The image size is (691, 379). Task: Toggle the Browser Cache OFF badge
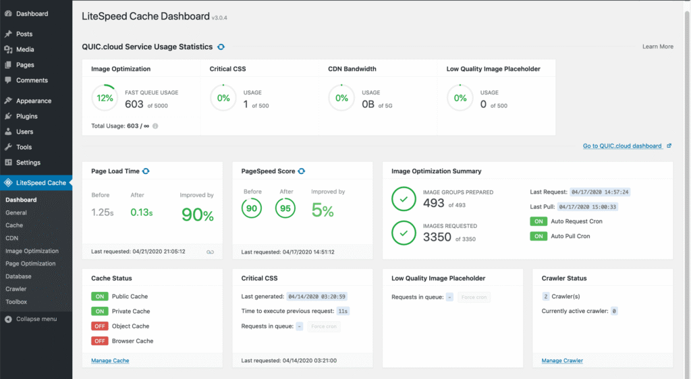tap(100, 341)
